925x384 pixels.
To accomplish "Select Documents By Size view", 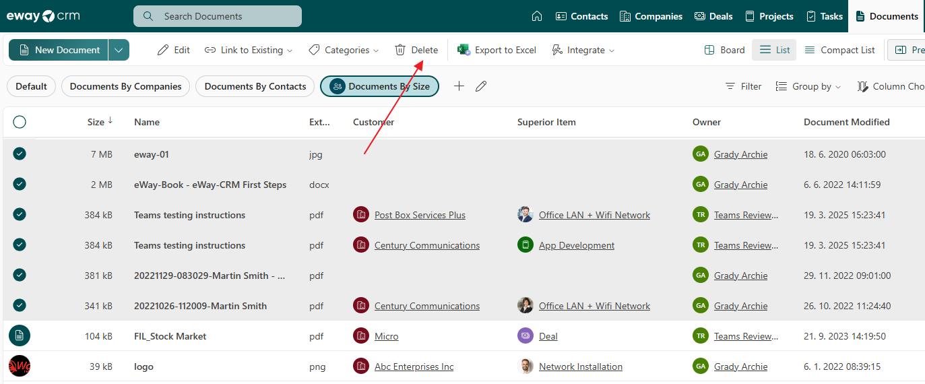I will [x=379, y=86].
